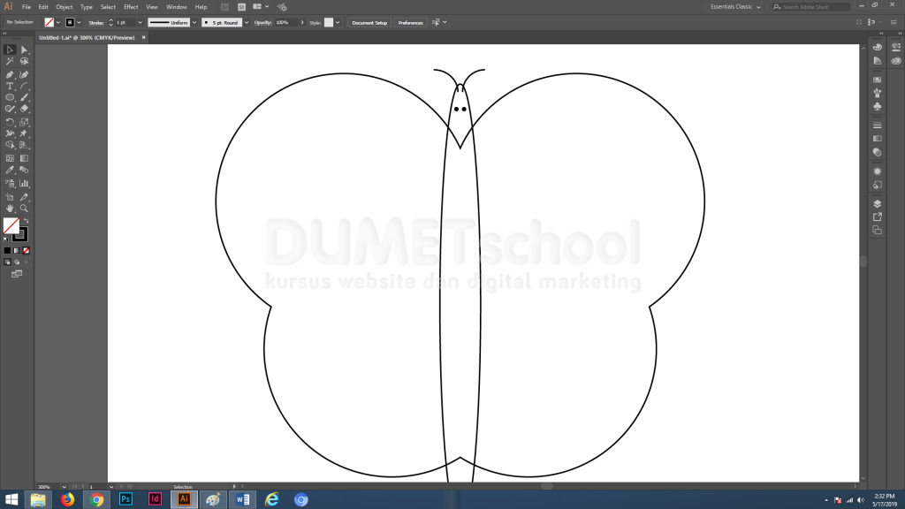Viewport: 905px width, 509px height.
Task: Open zoom level dropdown in status bar
Action: (64, 487)
